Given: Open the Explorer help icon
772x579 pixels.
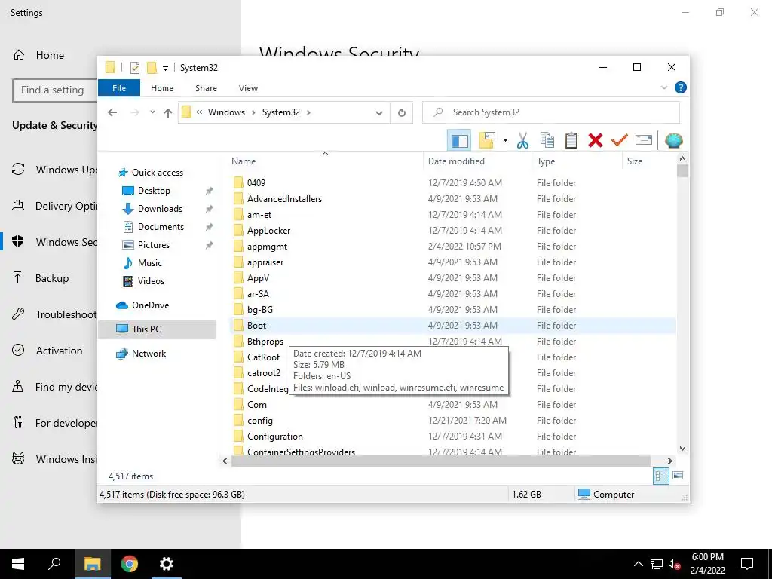Looking at the screenshot, I should 681,87.
